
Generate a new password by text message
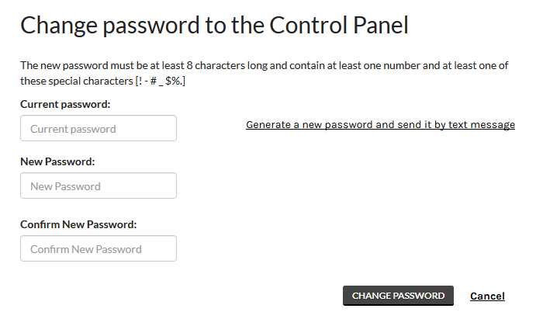pos(380,125)
